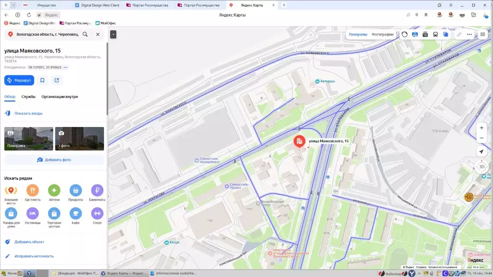Show public transport with the bus icon
The width and height of the screenshot is (493, 277).
[435, 35]
